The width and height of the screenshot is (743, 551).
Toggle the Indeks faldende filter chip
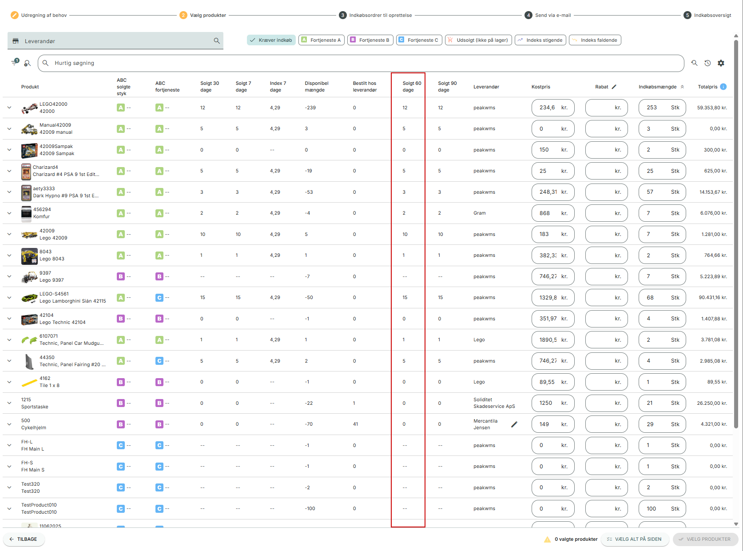[595, 40]
